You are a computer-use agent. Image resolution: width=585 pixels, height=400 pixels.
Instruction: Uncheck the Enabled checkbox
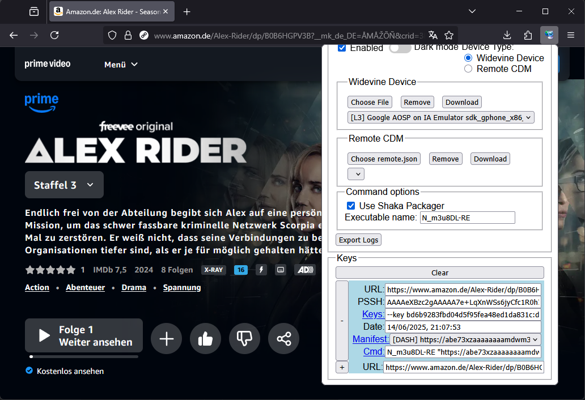click(342, 48)
